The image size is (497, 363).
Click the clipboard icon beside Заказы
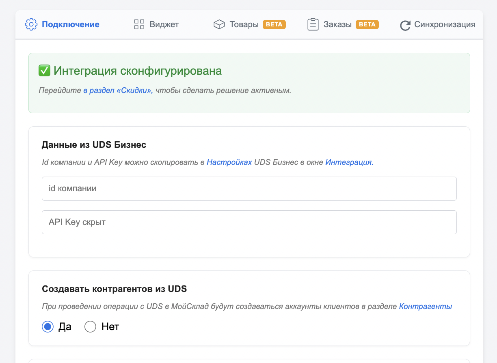pyautogui.click(x=313, y=24)
